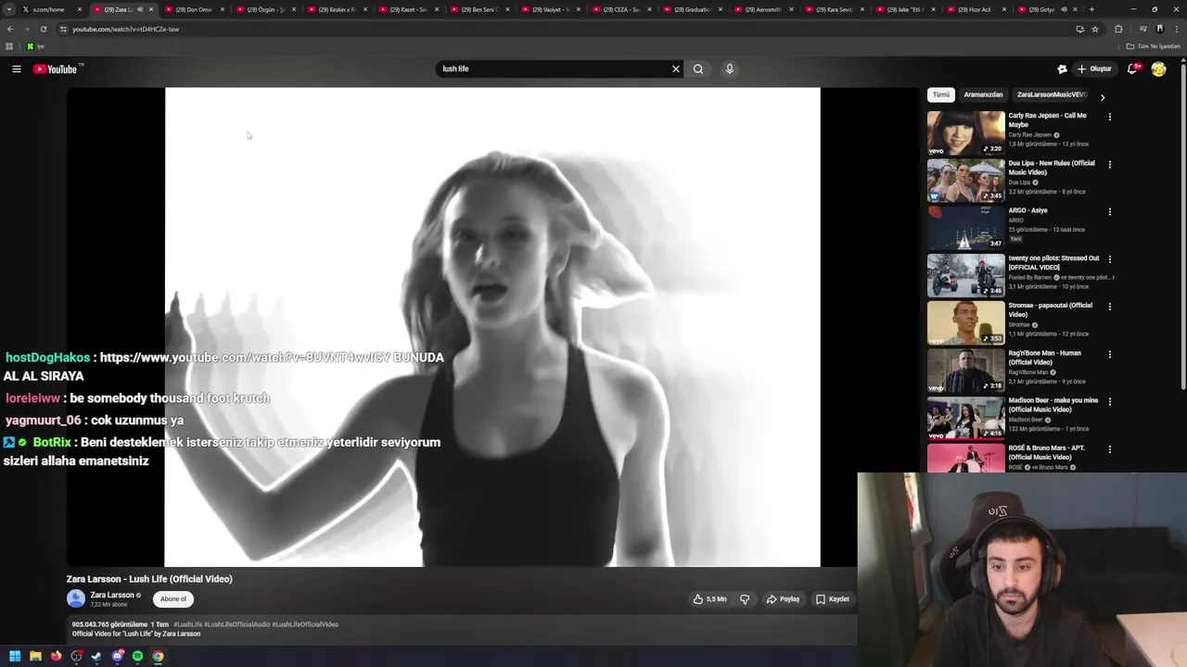Open Dua Lipa New Rules thumbnail
This screenshot has width=1187, height=667.
click(965, 180)
